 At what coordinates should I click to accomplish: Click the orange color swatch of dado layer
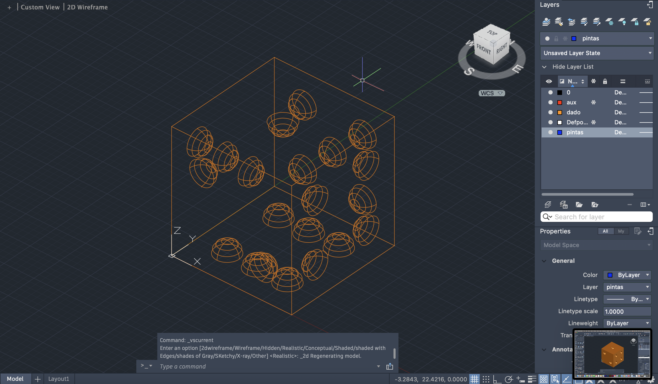[560, 113]
